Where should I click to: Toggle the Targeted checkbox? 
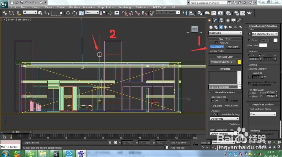coord(227,101)
